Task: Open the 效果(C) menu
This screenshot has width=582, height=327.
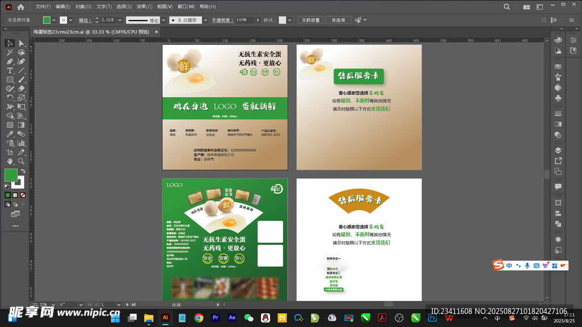Action: 144,7
